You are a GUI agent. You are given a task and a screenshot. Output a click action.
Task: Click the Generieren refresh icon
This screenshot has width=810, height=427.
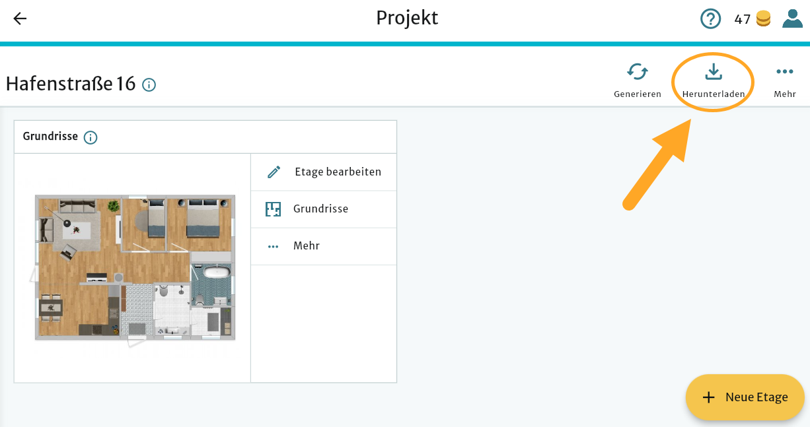click(637, 72)
